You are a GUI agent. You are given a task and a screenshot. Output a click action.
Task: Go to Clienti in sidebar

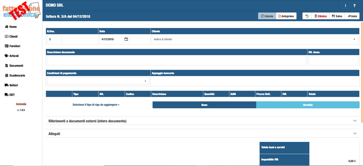point(13,37)
